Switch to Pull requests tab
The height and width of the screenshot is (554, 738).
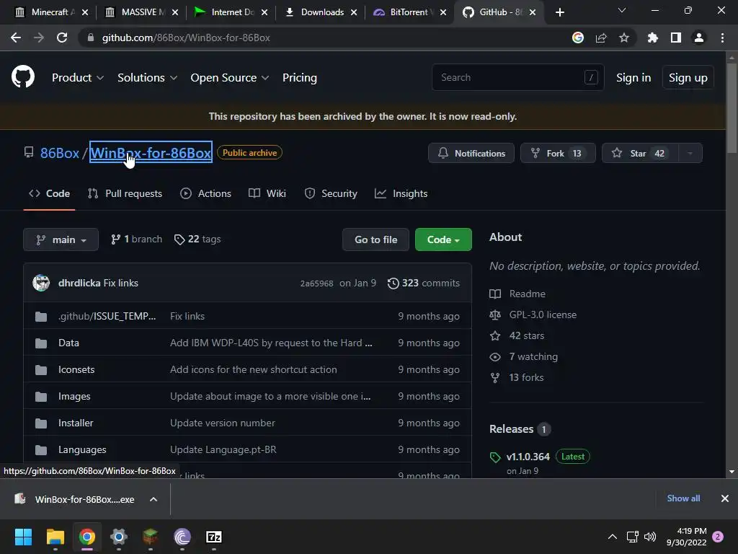click(125, 193)
